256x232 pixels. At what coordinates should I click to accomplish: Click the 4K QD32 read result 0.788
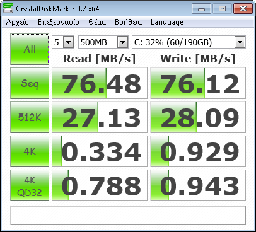coord(100,185)
